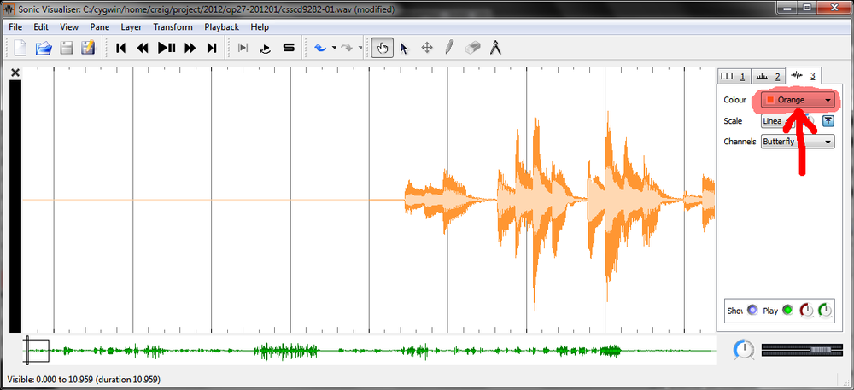854x390 pixels.
Task: Toggle the green Play enable button
Action: (787, 311)
